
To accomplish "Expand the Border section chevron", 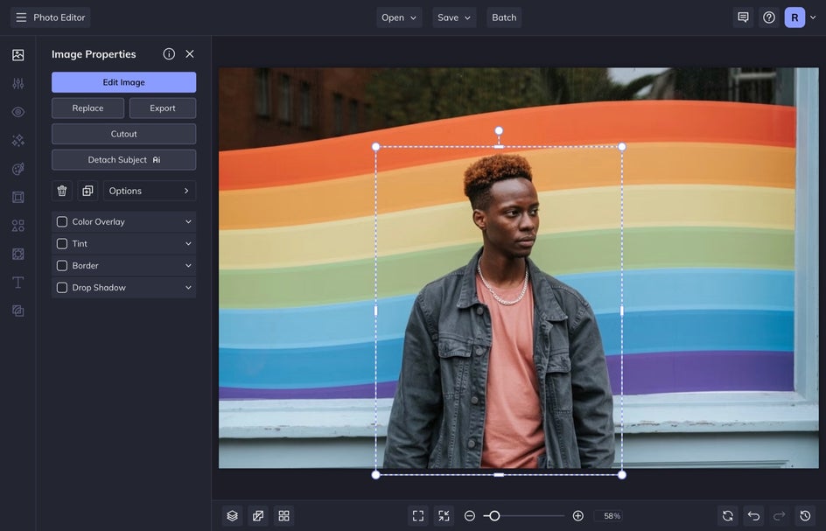I will pos(188,266).
